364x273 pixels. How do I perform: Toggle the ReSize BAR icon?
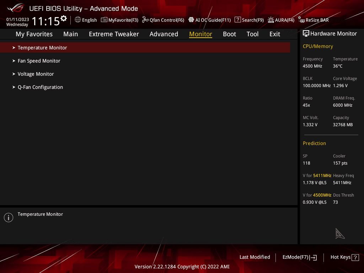pos(301,20)
